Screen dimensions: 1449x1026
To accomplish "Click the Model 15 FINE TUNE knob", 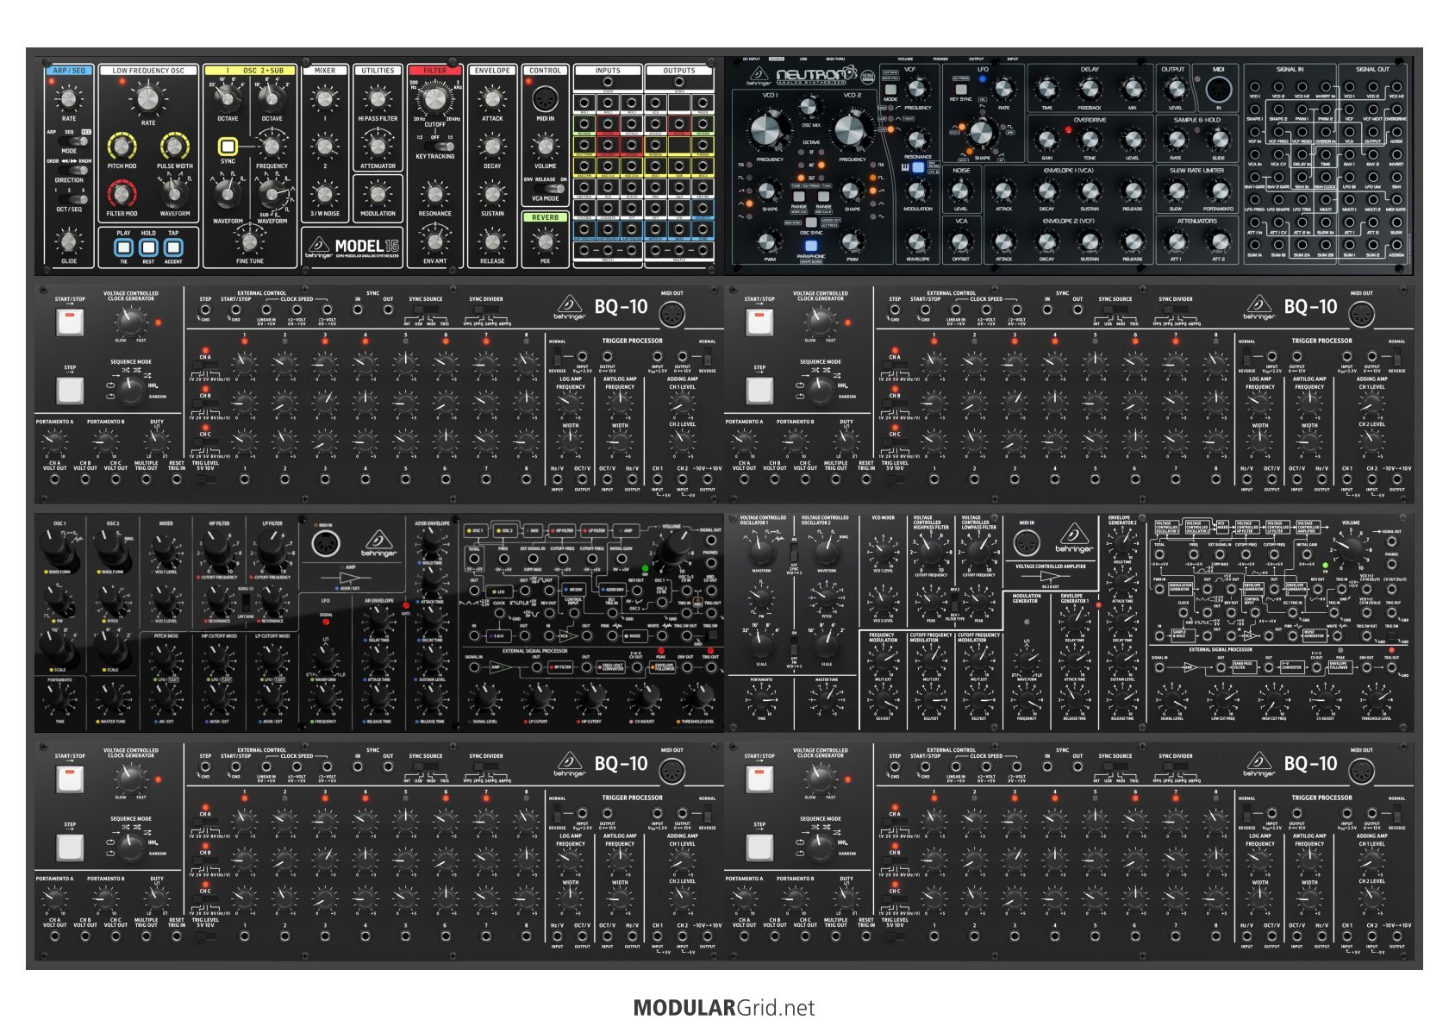I will click(x=249, y=241).
